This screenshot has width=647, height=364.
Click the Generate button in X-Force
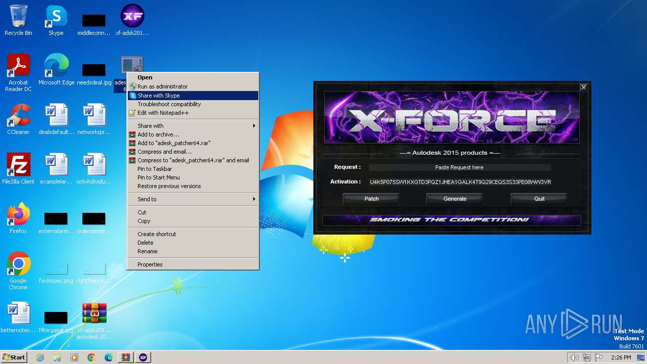pos(455,199)
